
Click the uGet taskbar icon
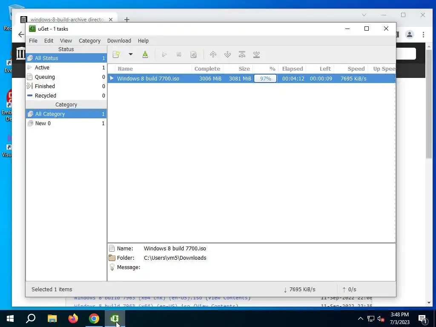tap(115, 318)
